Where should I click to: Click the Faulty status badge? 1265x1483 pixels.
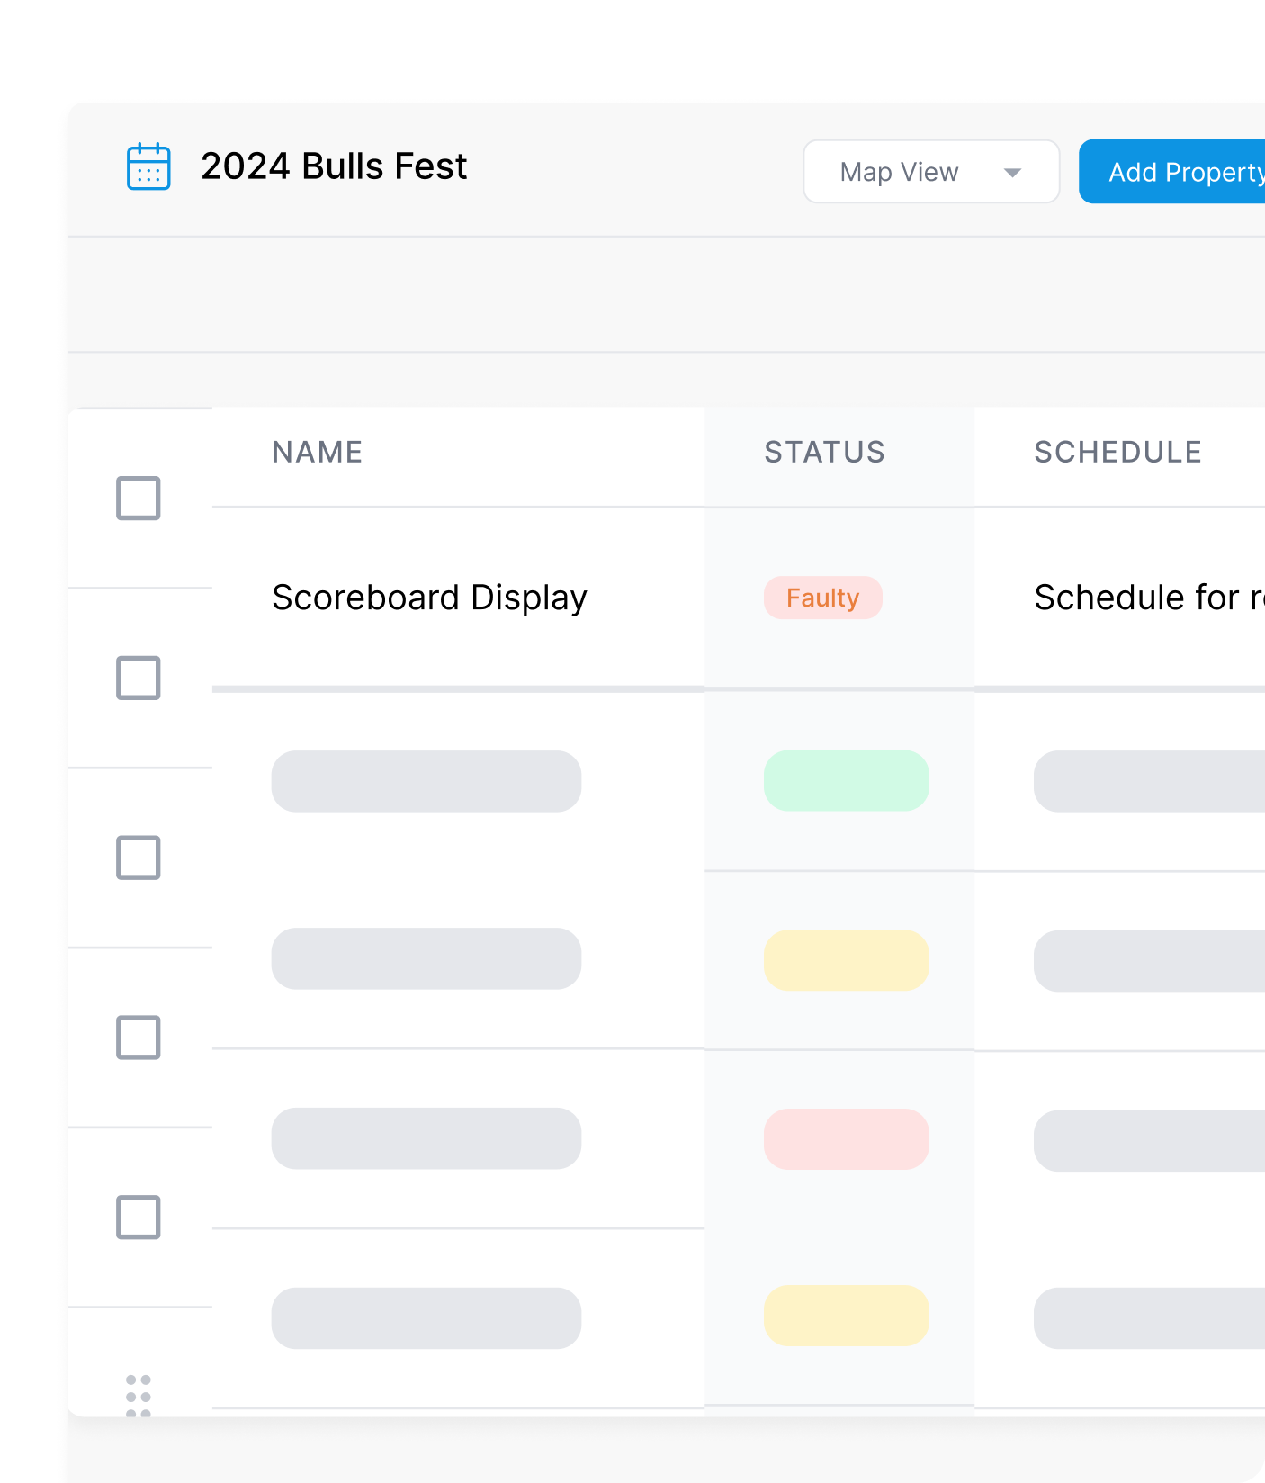coord(822,598)
